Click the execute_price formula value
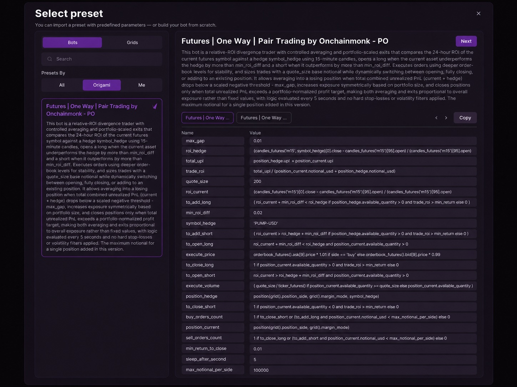The height and width of the screenshot is (387, 517). coord(363,254)
